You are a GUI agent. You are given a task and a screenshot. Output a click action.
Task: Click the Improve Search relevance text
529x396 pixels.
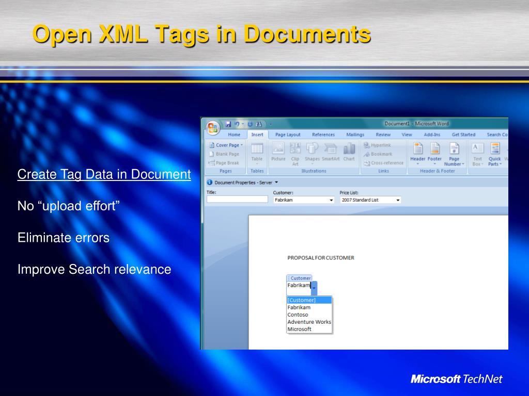pos(94,269)
